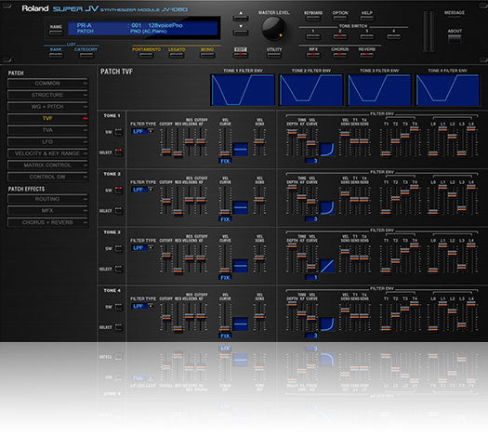Open the CHORUS + REVERB page
488x435 pixels.
click(47, 222)
